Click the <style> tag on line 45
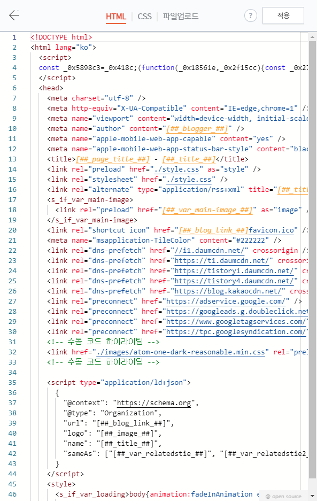The height and width of the screenshot is (503, 317). pyautogui.click(x=61, y=484)
